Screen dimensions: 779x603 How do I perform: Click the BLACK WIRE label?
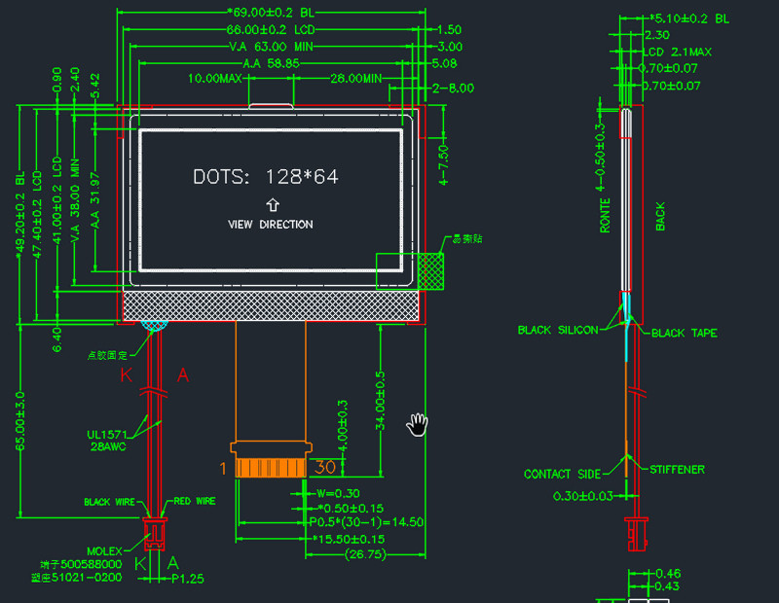(x=109, y=502)
